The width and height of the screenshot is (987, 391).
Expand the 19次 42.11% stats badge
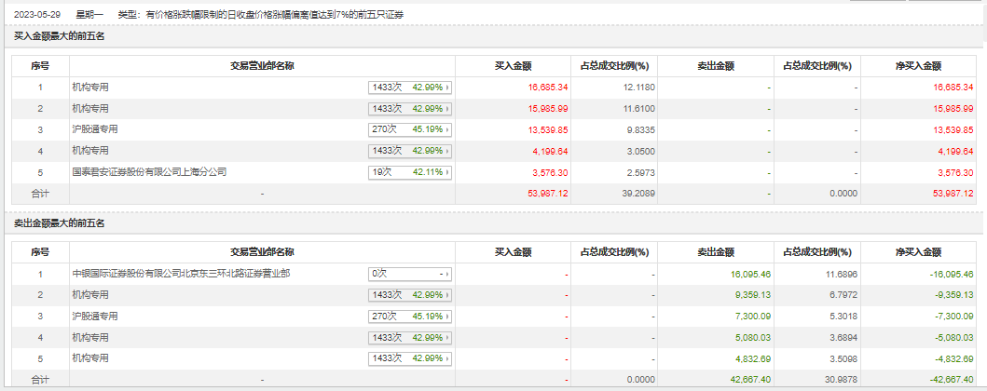(409, 172)
